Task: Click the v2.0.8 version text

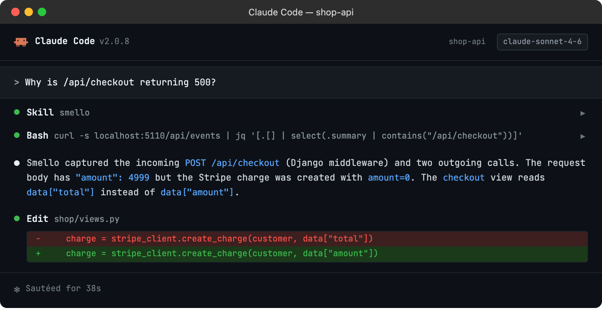Action: [114, 41]
